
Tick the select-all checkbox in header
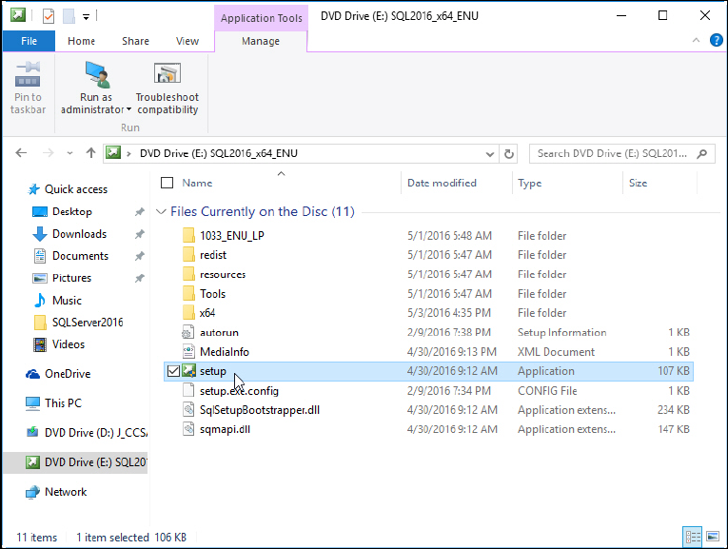(167, 183)
